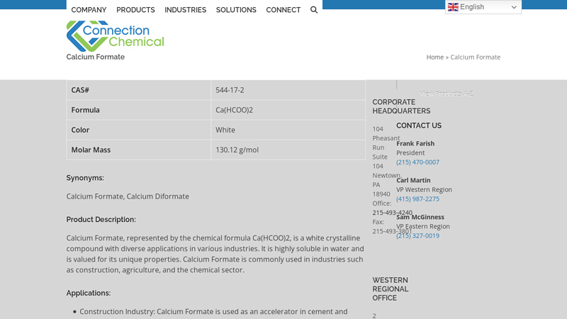Click the Synonyms heading
The width and height of the screenshot is (567, 319).
85,178
